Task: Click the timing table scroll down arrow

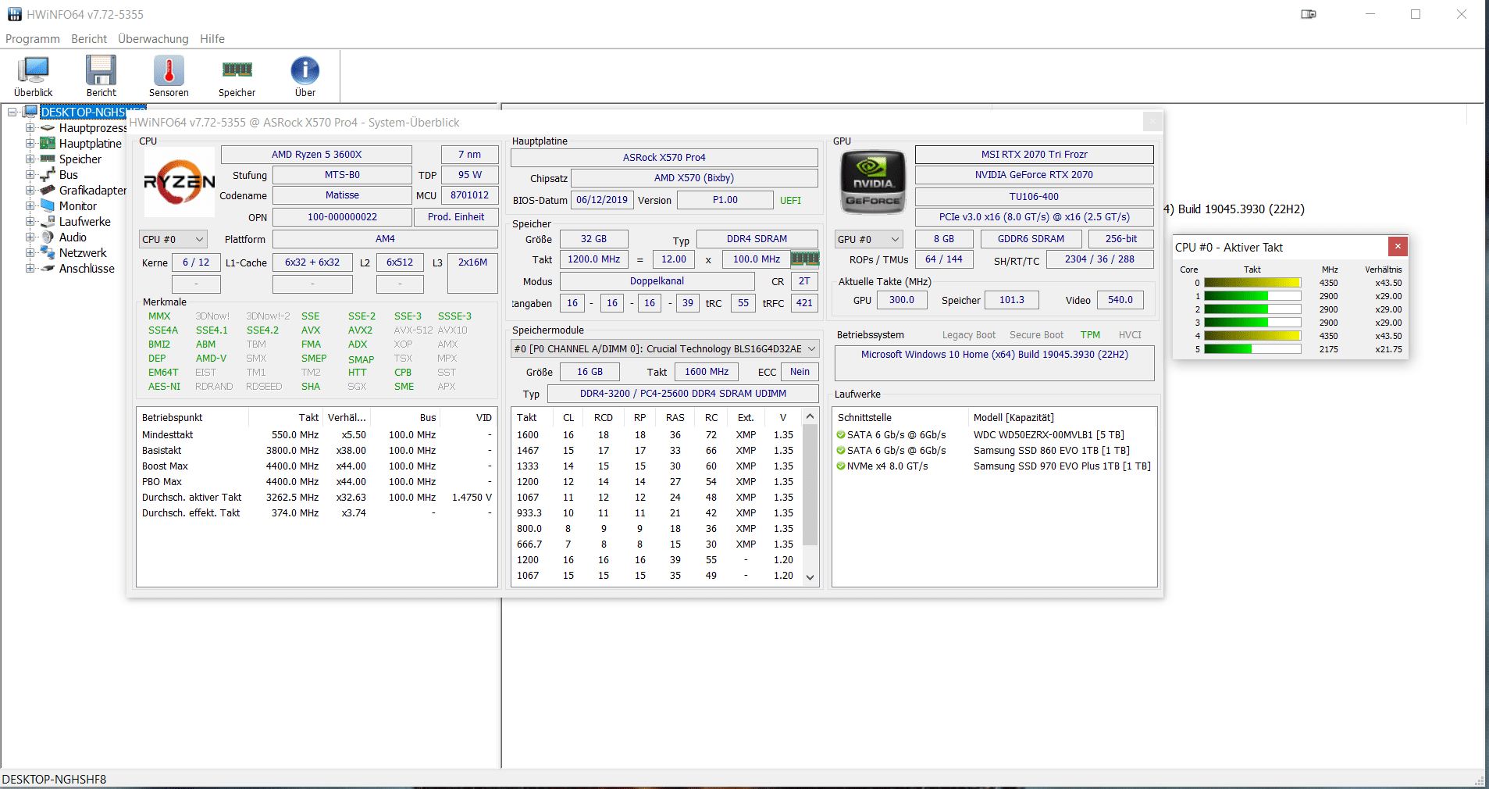Action: pos(810,577)
